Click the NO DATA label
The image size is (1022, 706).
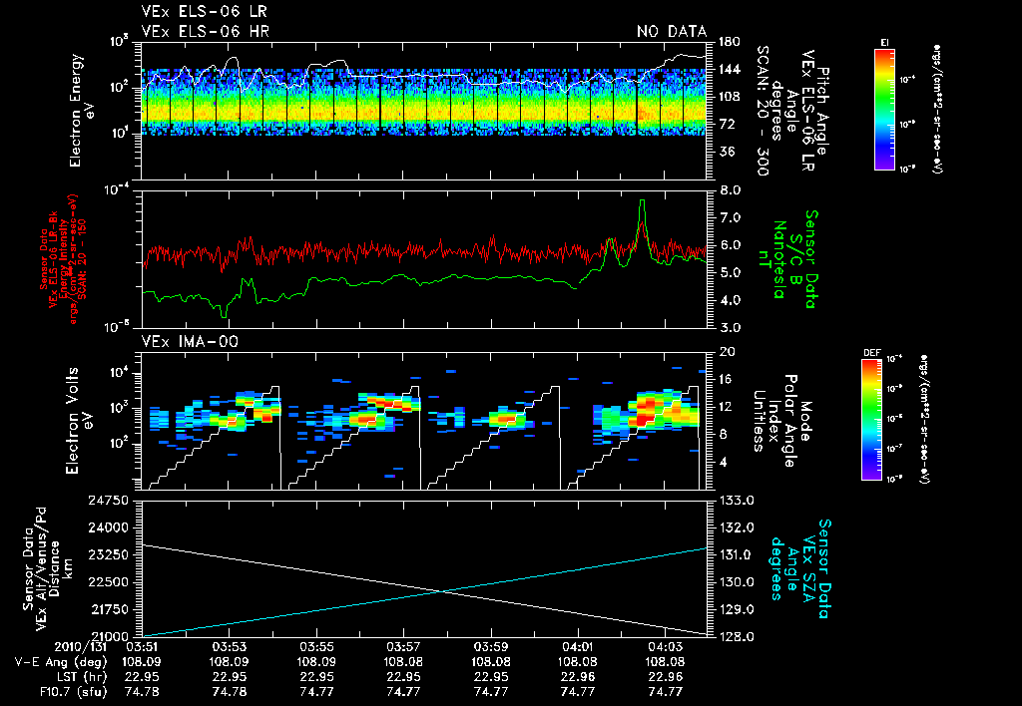coord(671,31)
